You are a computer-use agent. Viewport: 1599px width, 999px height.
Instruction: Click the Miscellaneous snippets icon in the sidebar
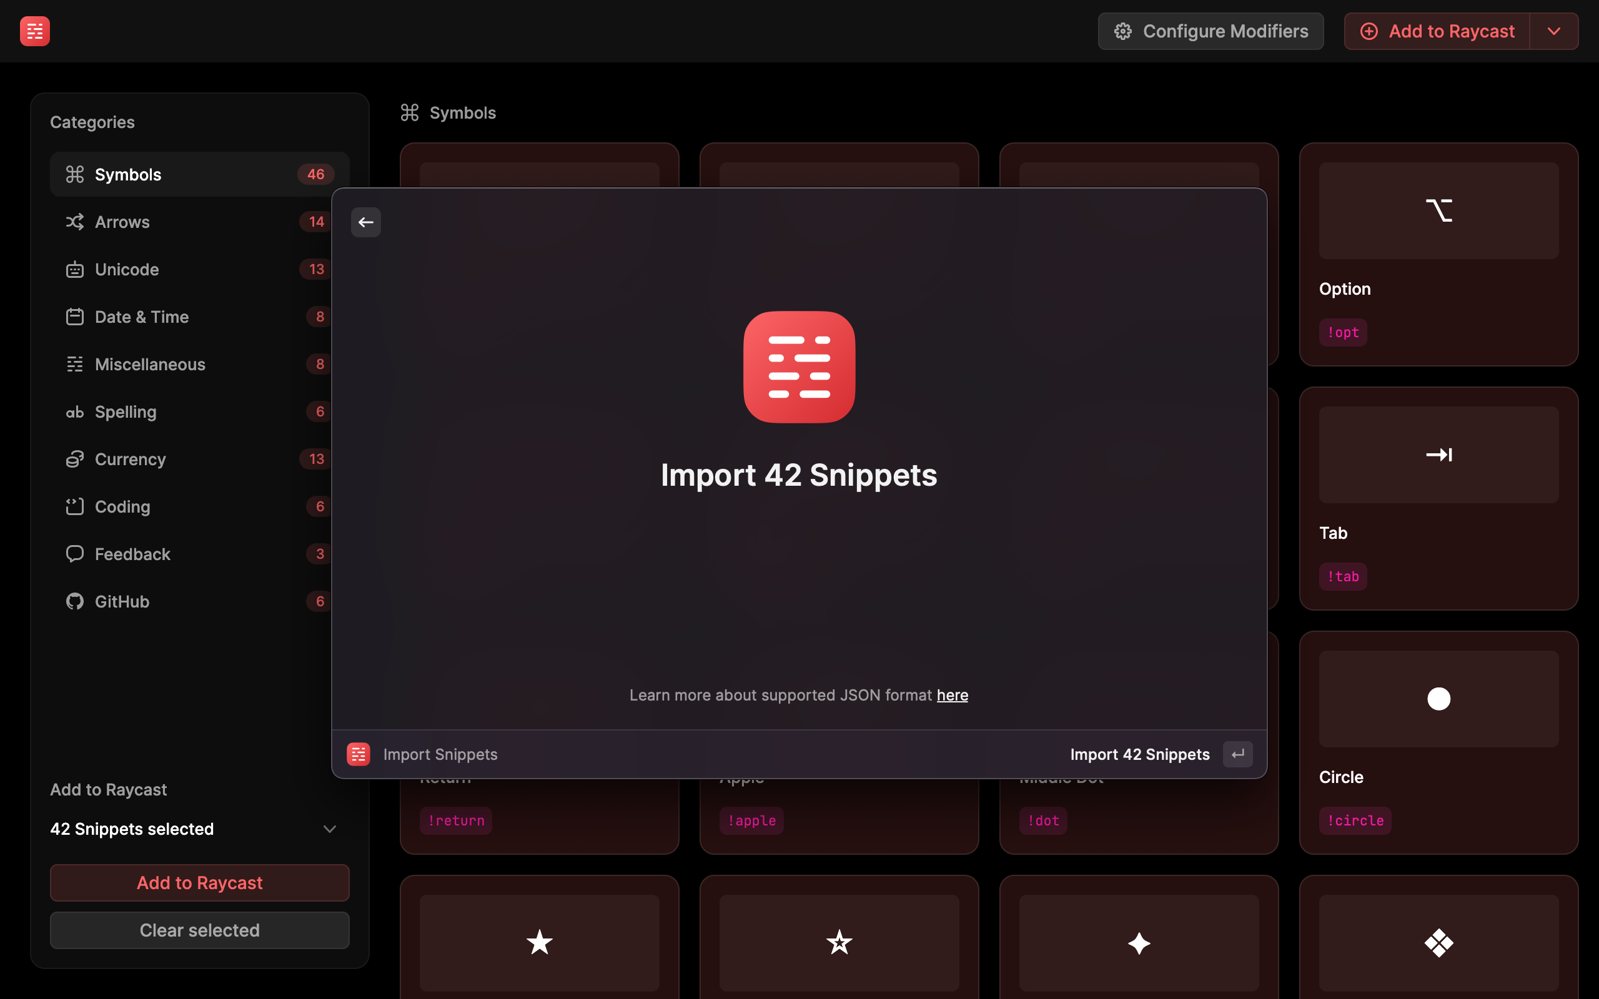[75, 364]
